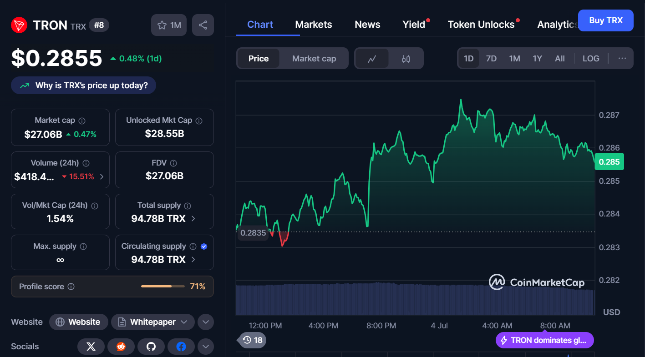Screen dimensions: 645x357
Task: Open the News tab
Action: click(x=367, y=25)
